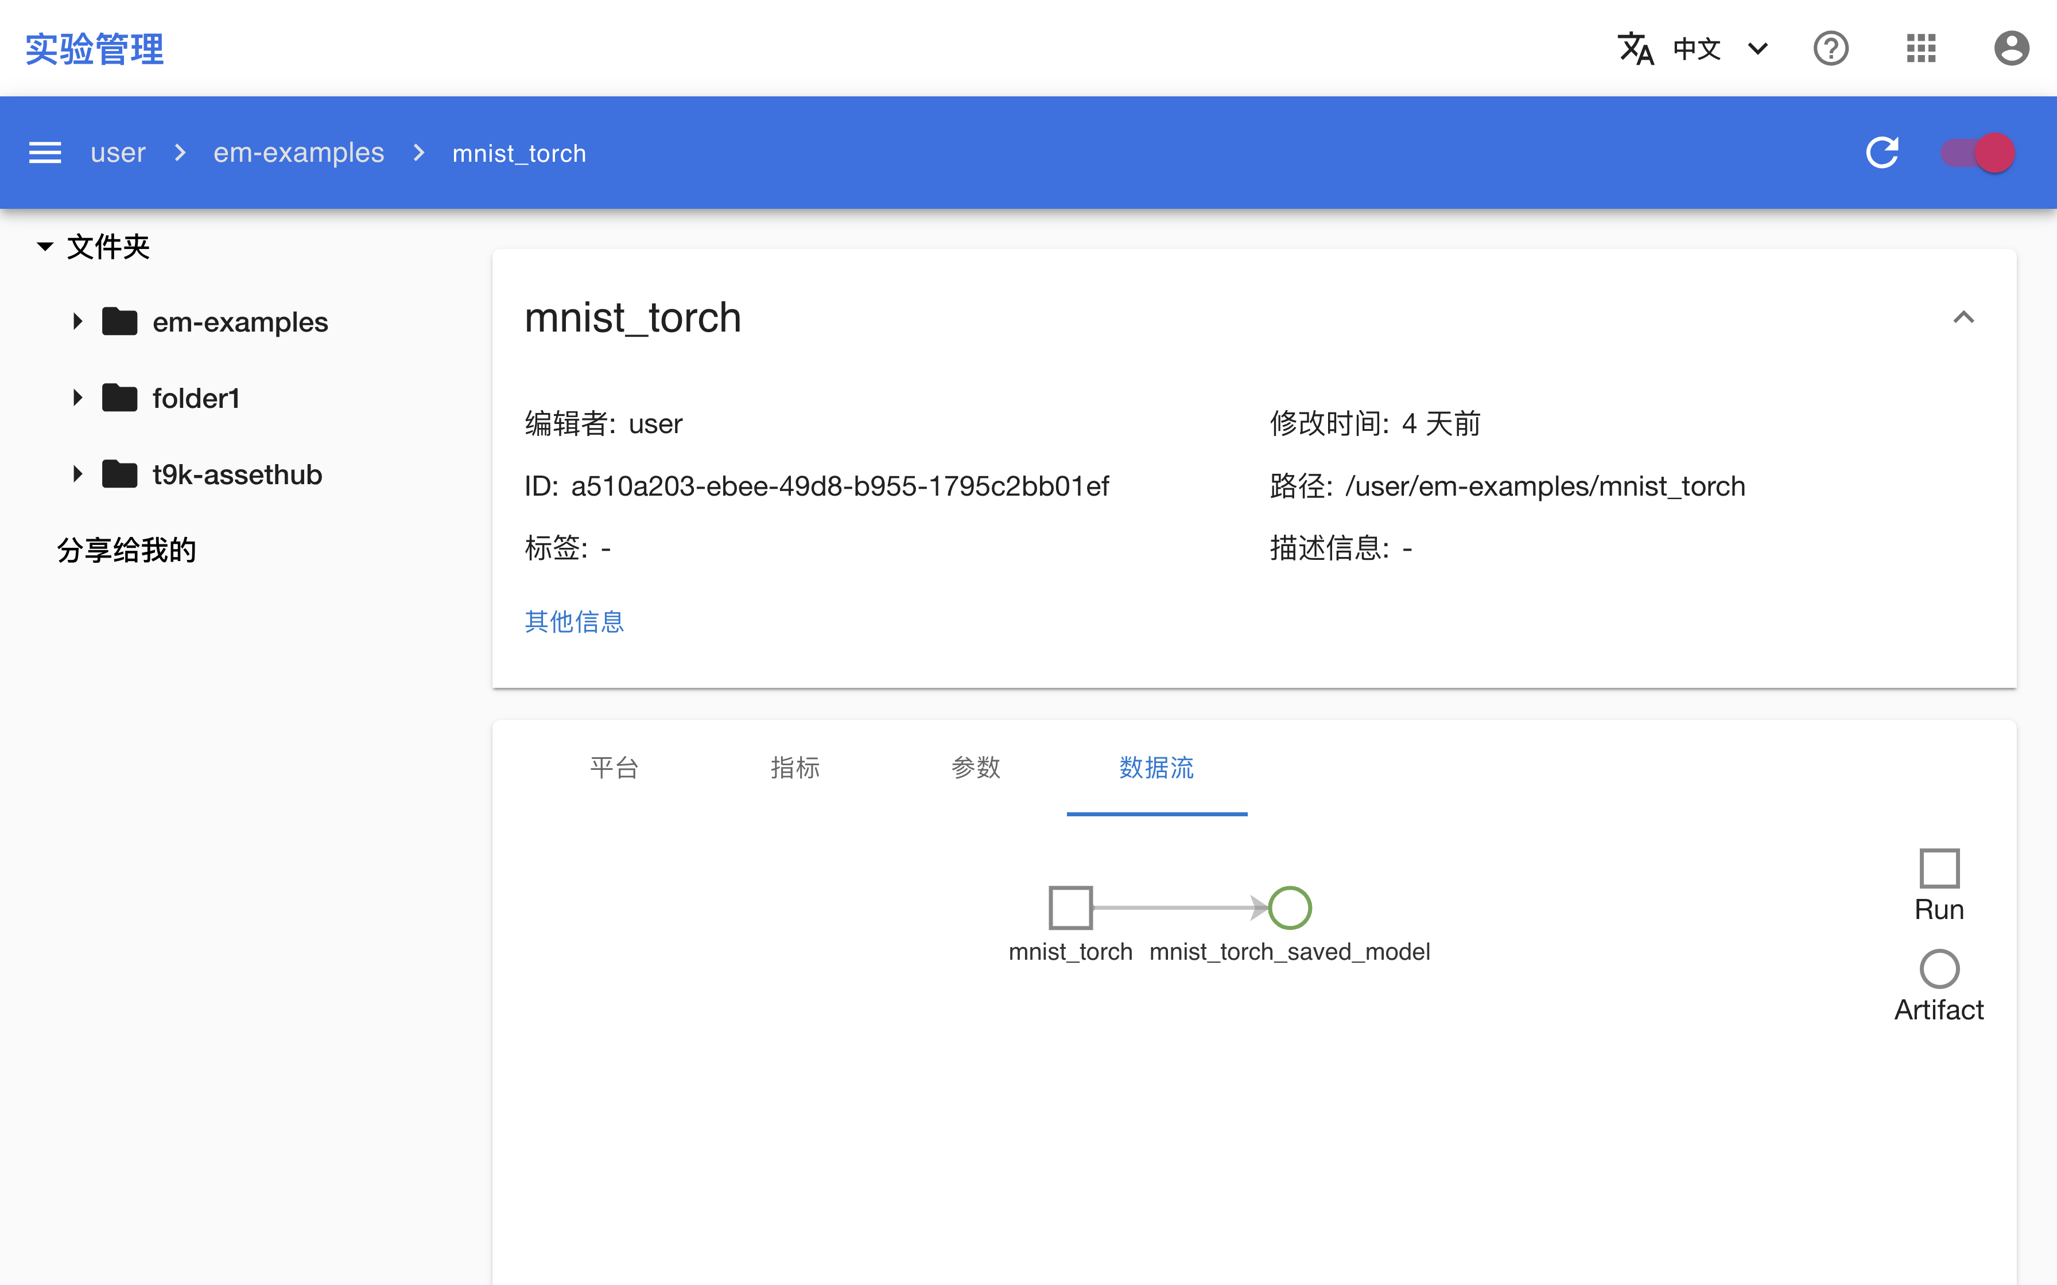This screenshot has height=1285, width=2057.
Task: Open the hamburger navigation menu
Action: (45, 153)
